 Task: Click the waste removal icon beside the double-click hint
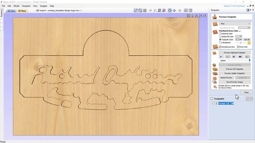215,87
